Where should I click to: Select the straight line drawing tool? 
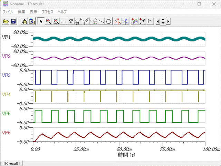101,21
